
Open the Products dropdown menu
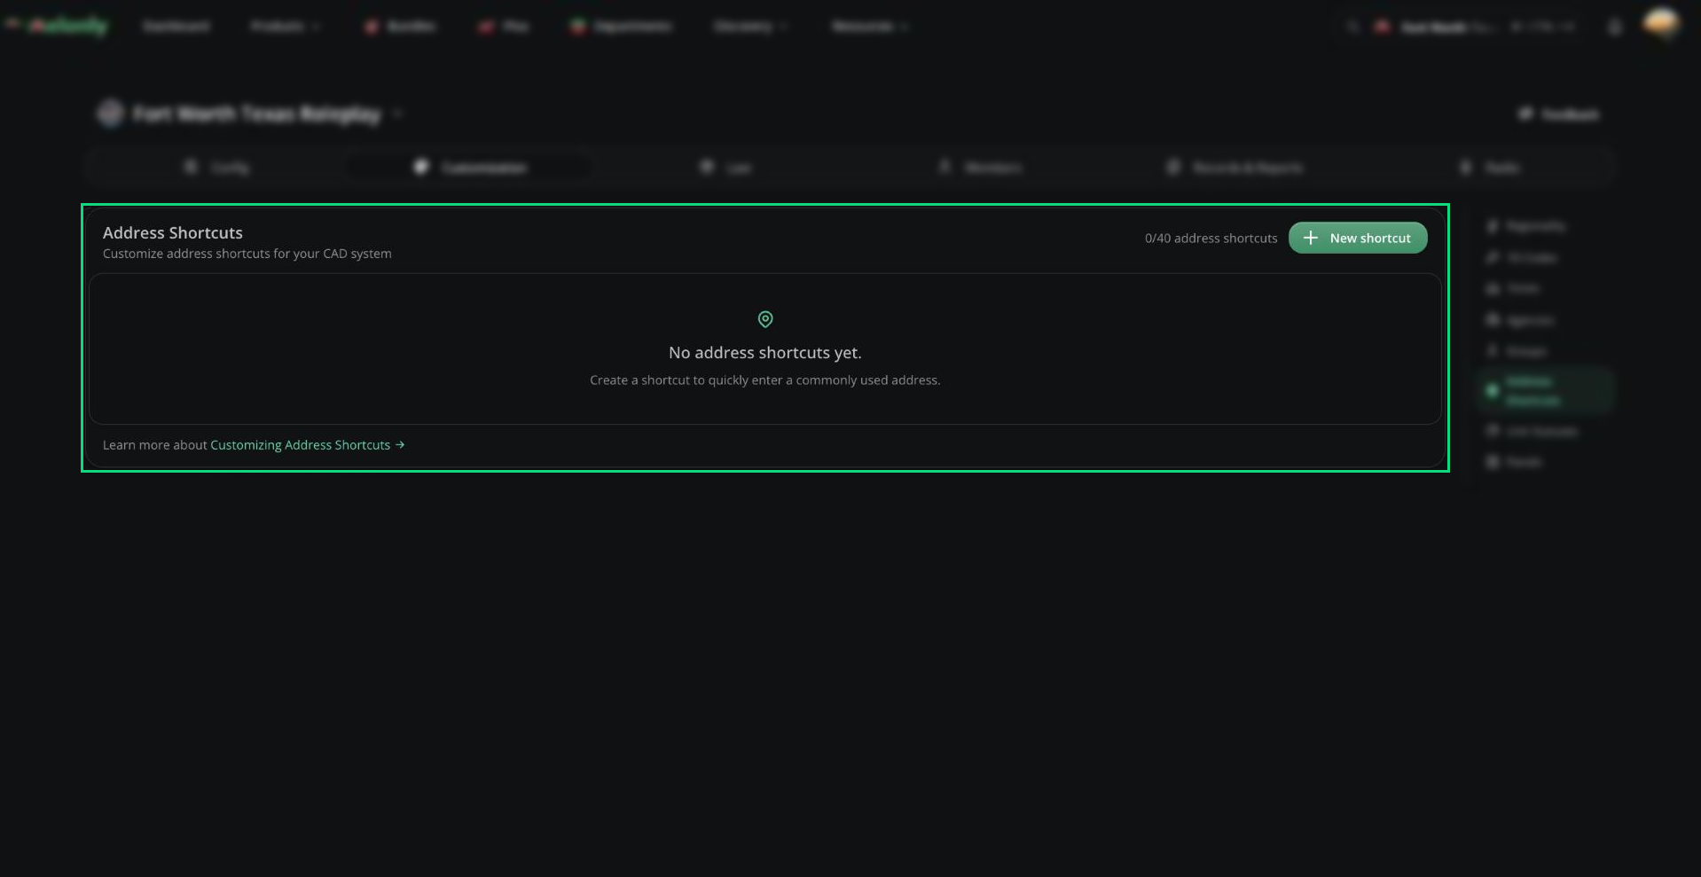285,27
